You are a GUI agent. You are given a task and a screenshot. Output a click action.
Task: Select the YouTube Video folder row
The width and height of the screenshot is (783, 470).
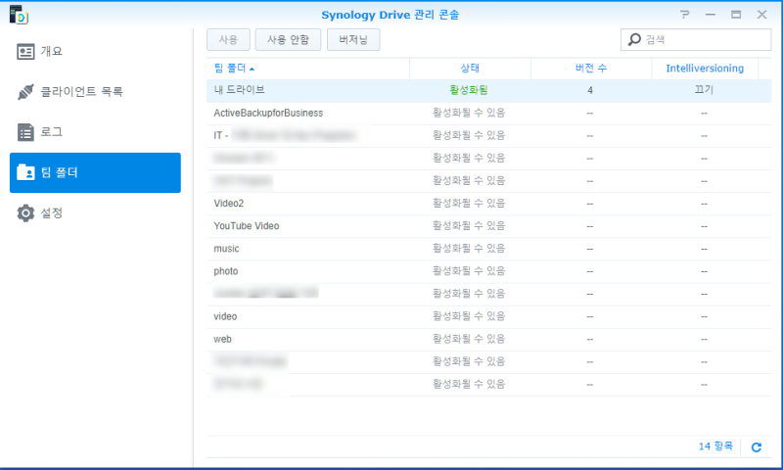pyautogui.click(x=488, y=226)
